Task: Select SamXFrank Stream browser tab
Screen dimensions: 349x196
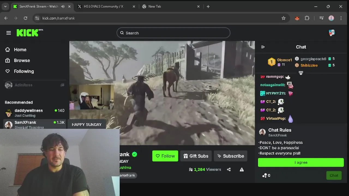Action: pyautogui.click(x=39, y=7)
